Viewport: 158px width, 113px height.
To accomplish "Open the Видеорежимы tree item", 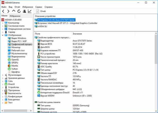I will pyautogui.click(x=18, y=56).
